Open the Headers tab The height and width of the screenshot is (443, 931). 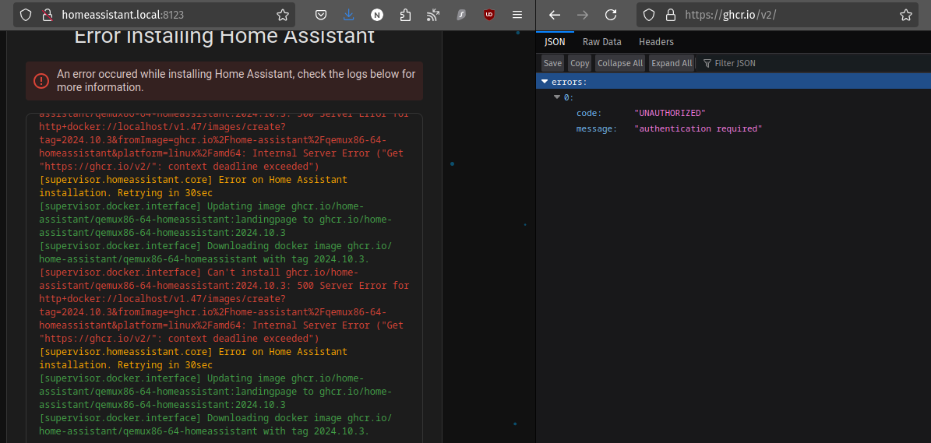coord(656,42)
